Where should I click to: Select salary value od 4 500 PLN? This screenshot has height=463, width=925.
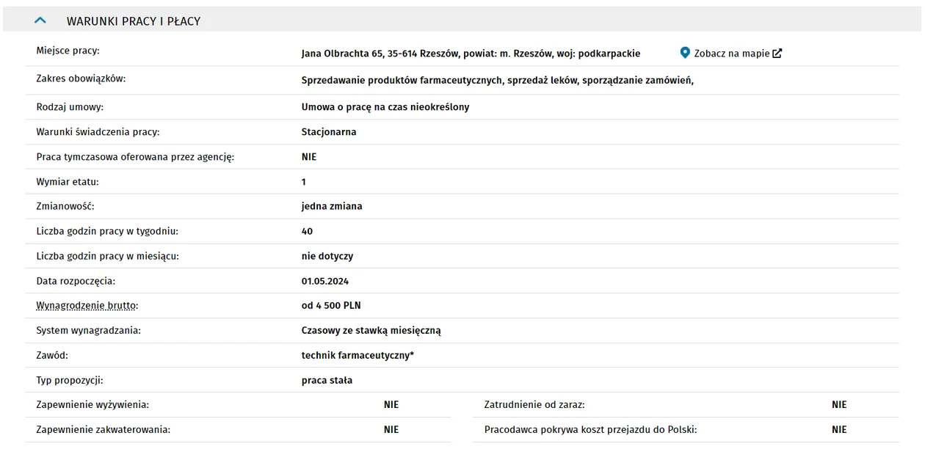331,305
